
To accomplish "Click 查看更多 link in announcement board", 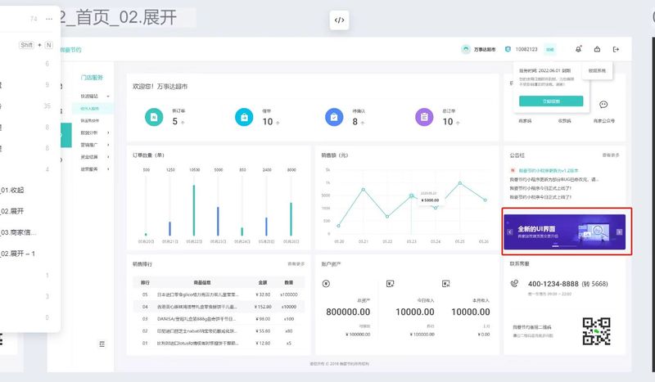I will click(611, 155).
